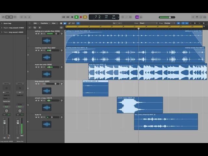Toggle the grid view button
This screenshot has width=208, height=156.
point(61,23)
